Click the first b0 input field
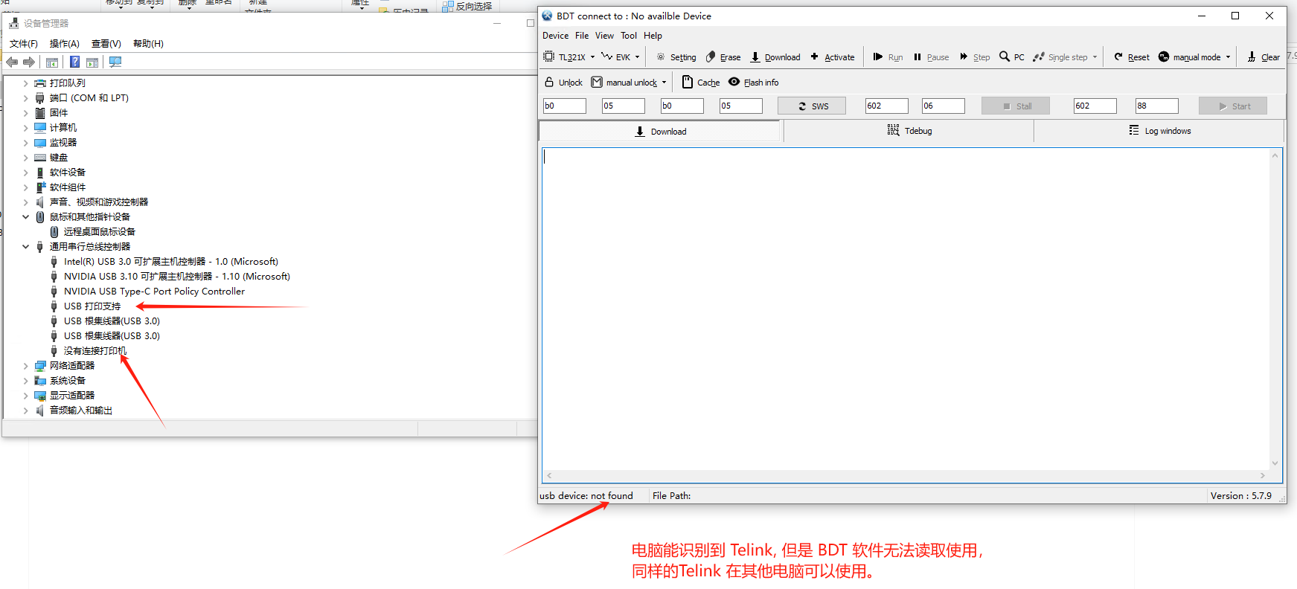1297x589 pixels. (x=565, y=106)
